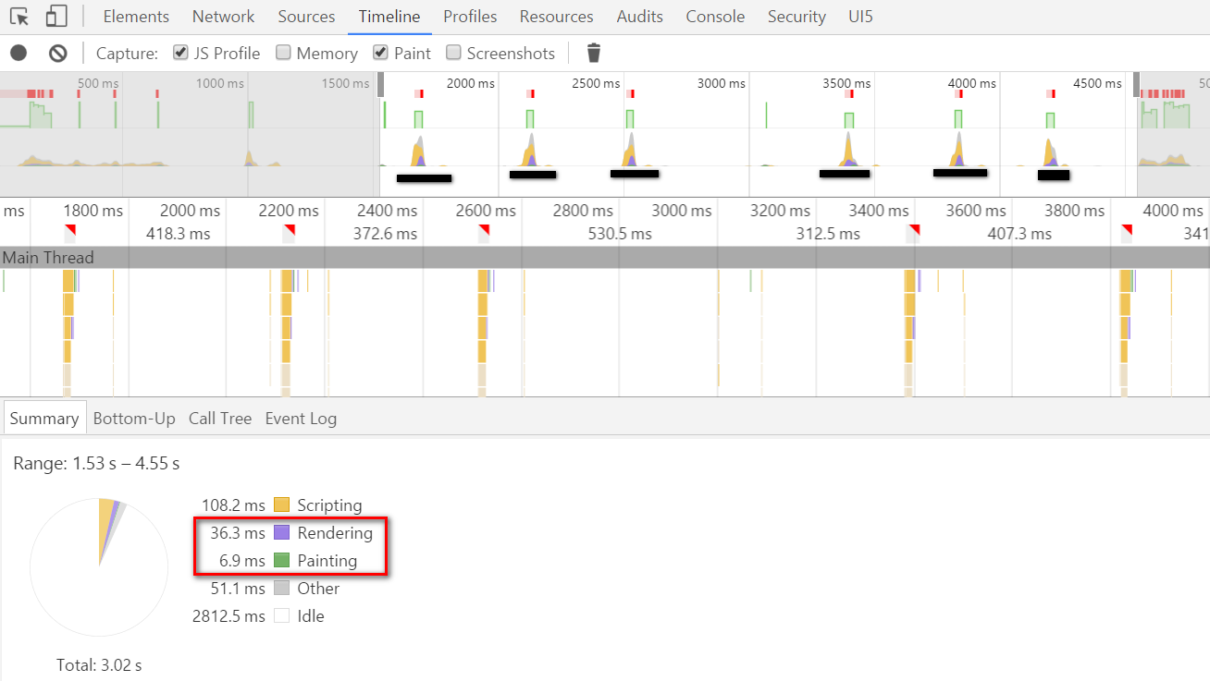Image resolution: width=1210 pixels, height=681 pixels.
Task: Open the Call Tree tab
Action: [220, 418]
